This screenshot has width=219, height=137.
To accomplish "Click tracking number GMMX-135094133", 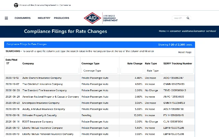I will (x=174, y=103).
